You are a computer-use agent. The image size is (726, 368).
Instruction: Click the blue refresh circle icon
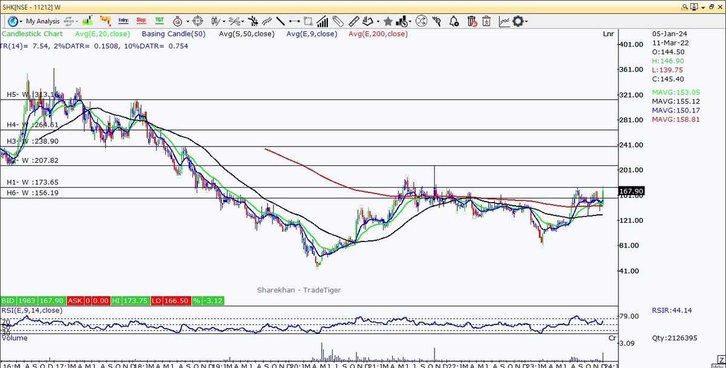[11, 21]
